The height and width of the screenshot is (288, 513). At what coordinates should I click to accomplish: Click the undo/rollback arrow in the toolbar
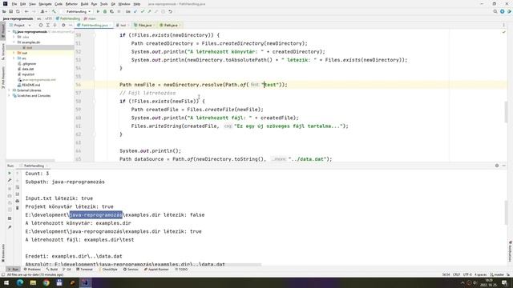170,11
